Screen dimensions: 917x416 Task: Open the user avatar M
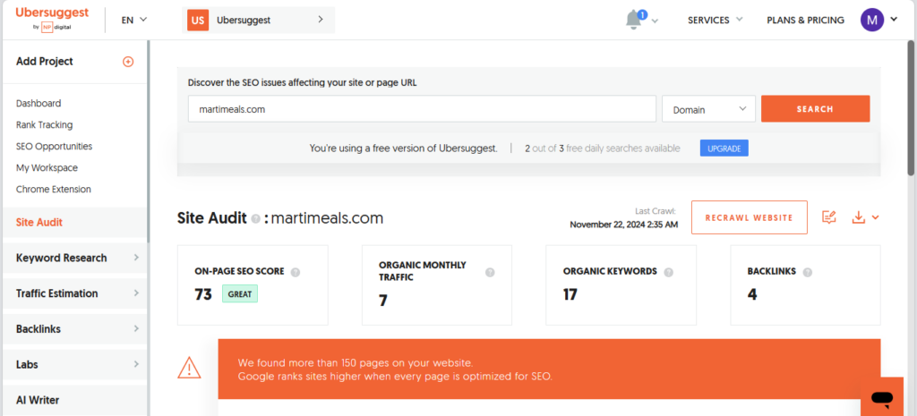click(872, 20)
